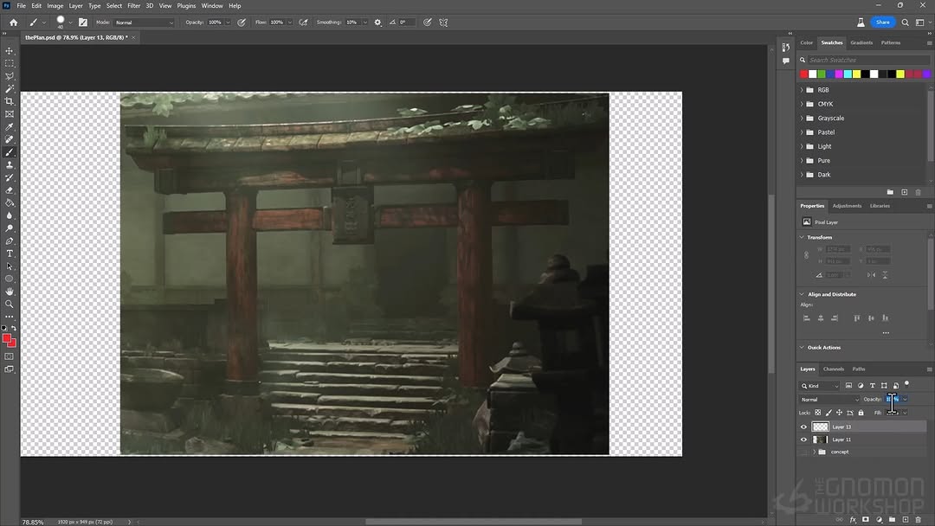Expand the concept layer group

coord(814,452)
